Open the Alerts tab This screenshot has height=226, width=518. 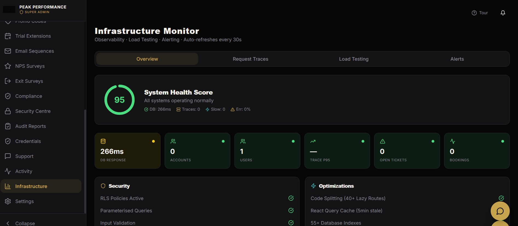coord(457,59)
